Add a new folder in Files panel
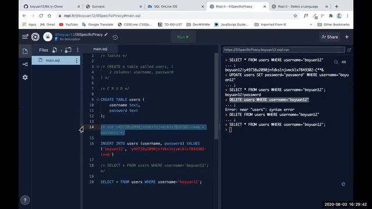 [x=68, y=50]
